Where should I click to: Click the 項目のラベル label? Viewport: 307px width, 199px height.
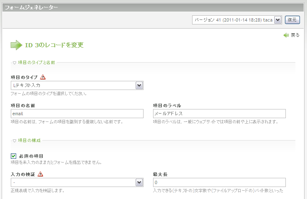tap(167, 106)
